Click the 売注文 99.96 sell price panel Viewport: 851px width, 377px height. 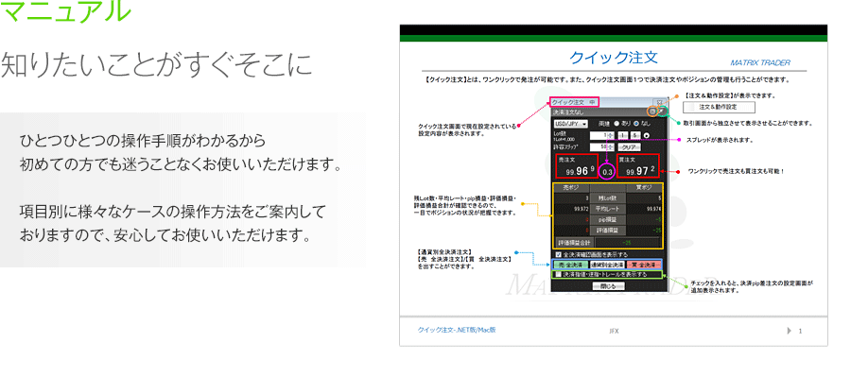pyautogui.click(x=577, y=166)
